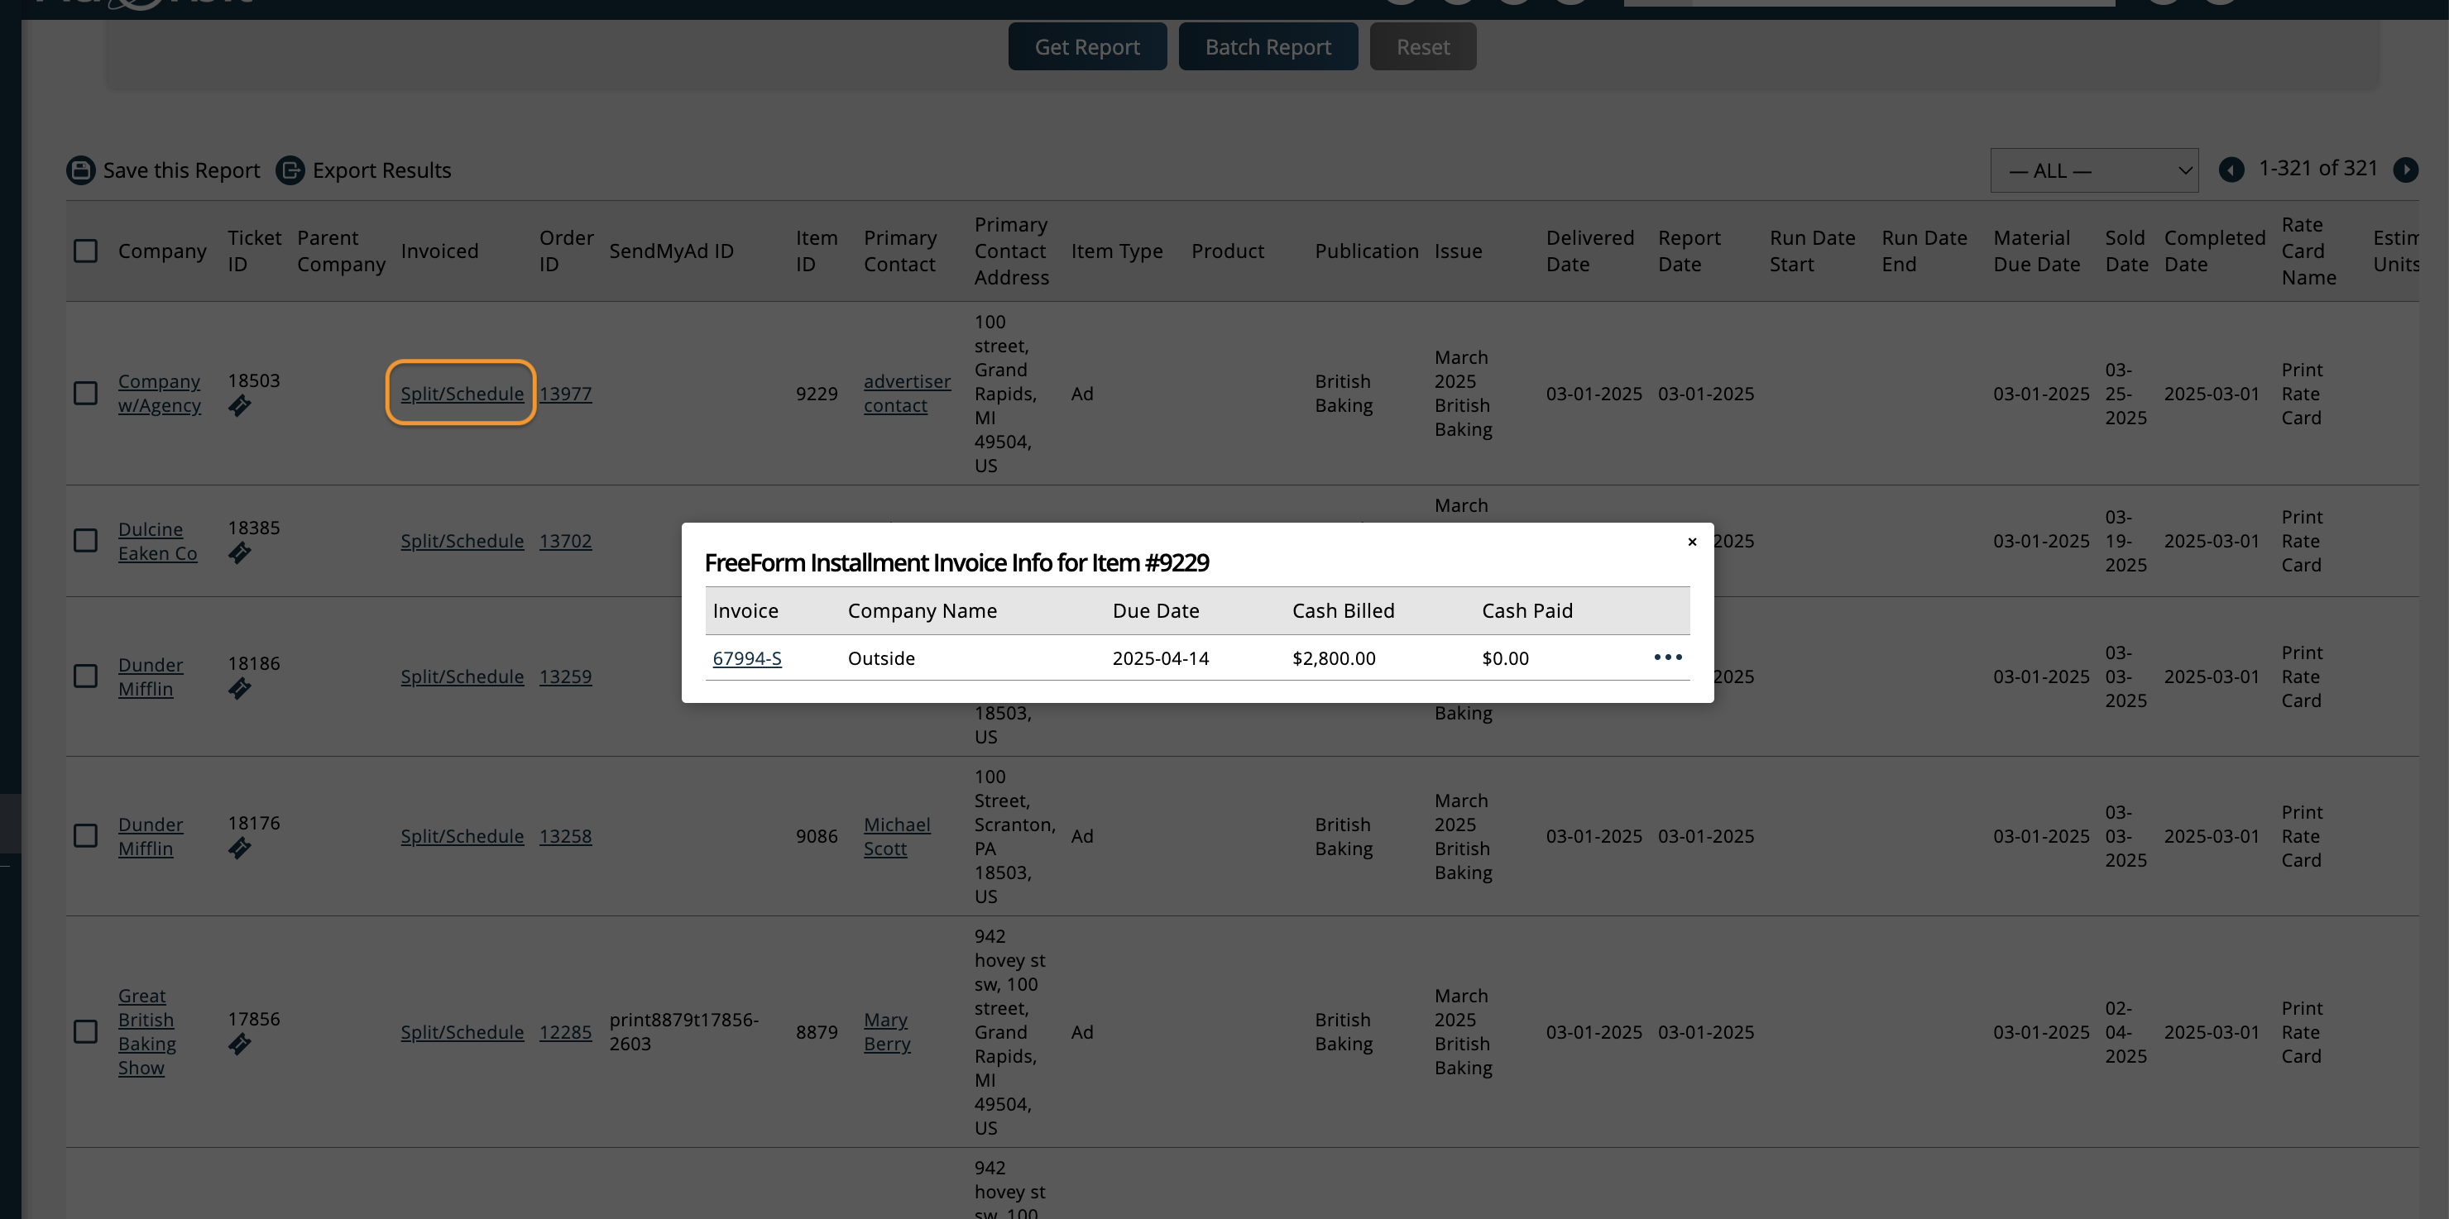Open ticket icon under ticket 17856
The height and width of the screenshot is (1219, 2449).
238,1045
